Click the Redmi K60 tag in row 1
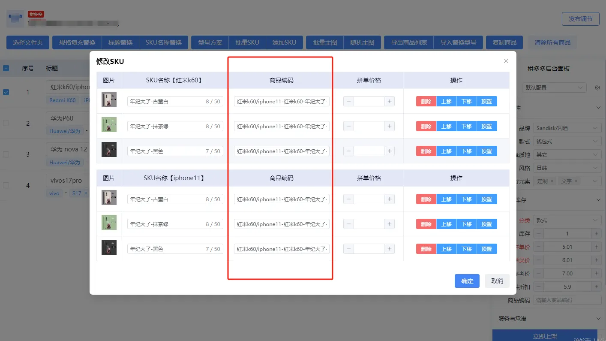This screenshot has height=341, width=606. pyautogui.click(x=63, y=100)
